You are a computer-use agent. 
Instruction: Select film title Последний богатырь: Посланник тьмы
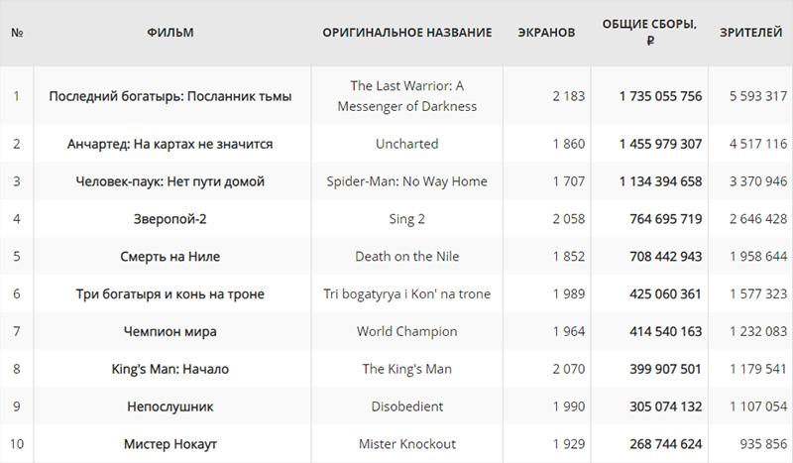click(x=170, y=96)
